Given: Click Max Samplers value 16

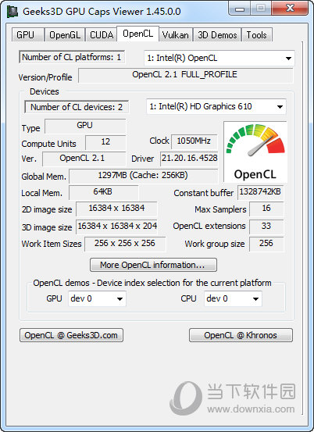Looking at the screenshot, I should [x=266, y=209].
